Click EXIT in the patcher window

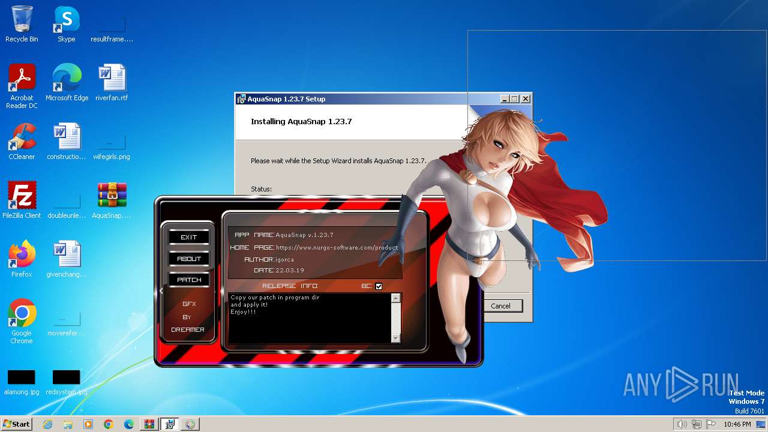[x=188, y=238]
